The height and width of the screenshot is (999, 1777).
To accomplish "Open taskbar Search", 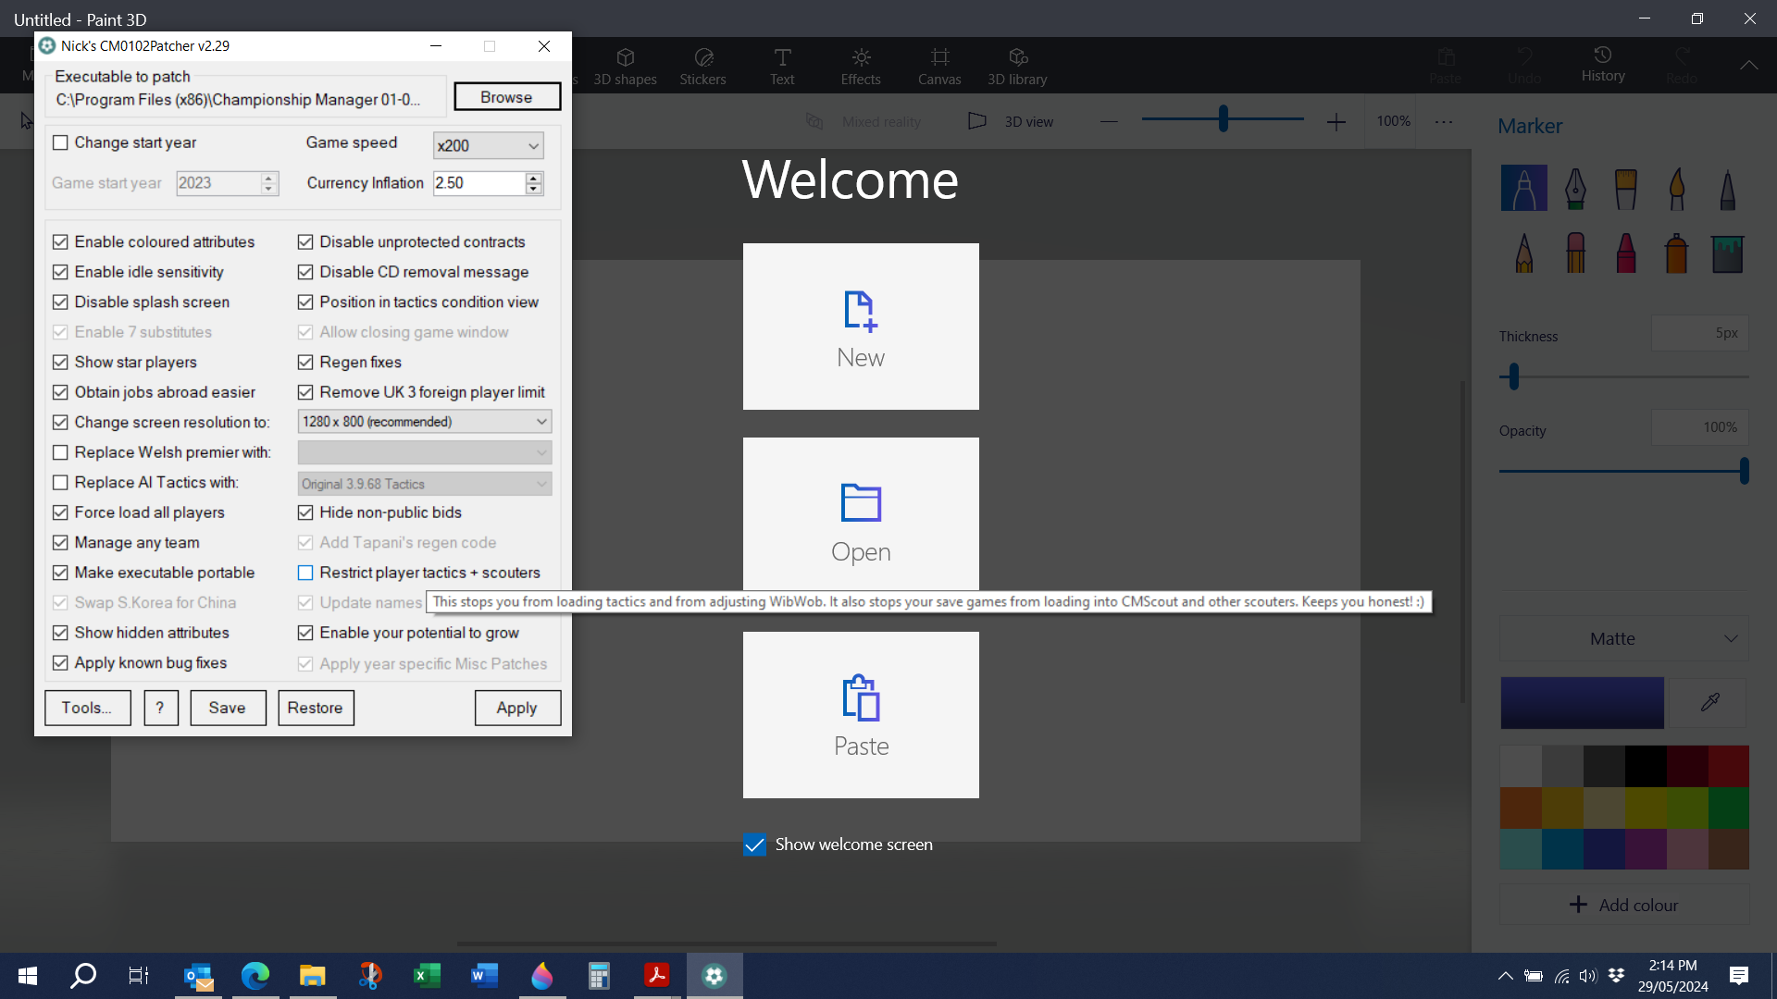I will tap(83, 976).
